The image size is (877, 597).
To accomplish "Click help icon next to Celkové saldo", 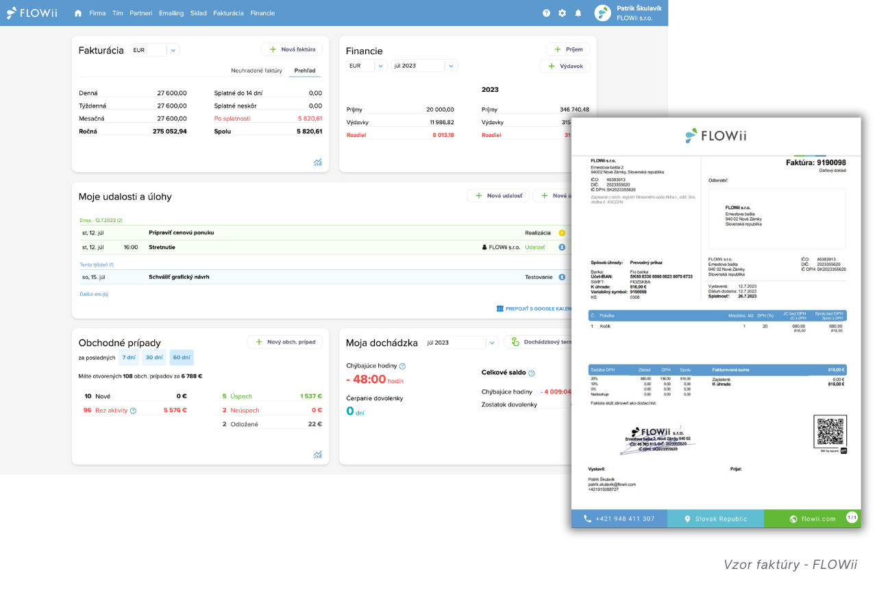I will 532,373.
